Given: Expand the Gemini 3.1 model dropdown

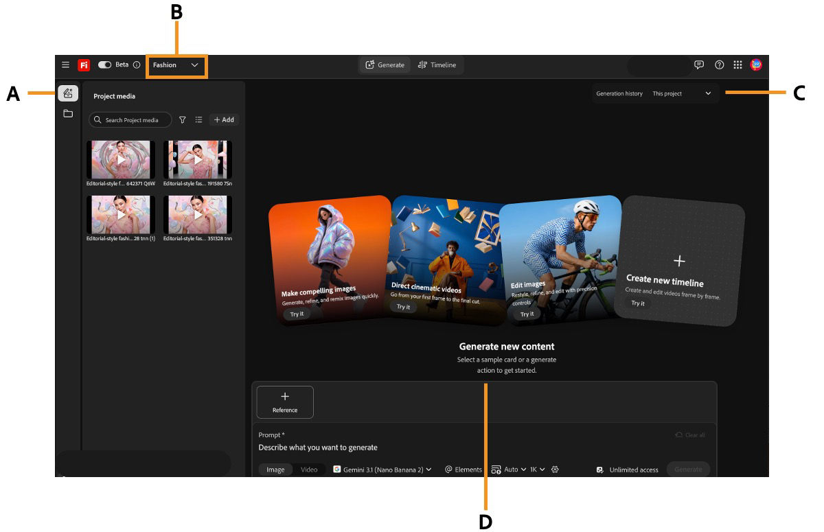Looking at the screenshot, I should 382,470.
